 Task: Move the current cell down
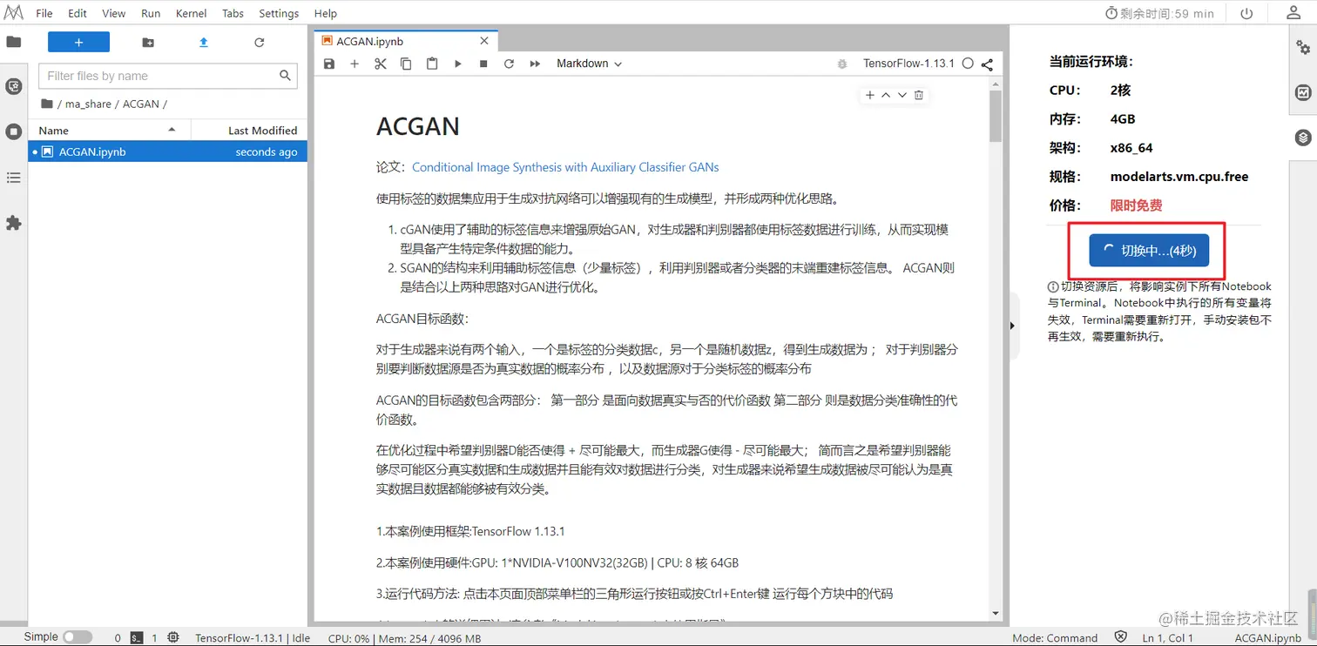tap(902, 95)
